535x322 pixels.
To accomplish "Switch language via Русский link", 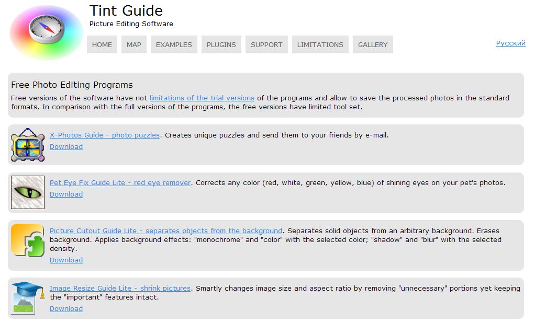I will (x=510, y=43).
